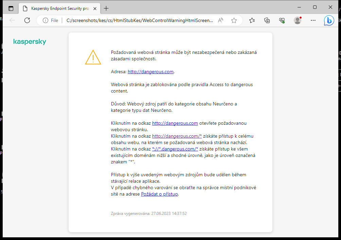Open the Bing chat sidebar button
The width and height of the screenshot is (341, 240).
[x=329, y=20]
